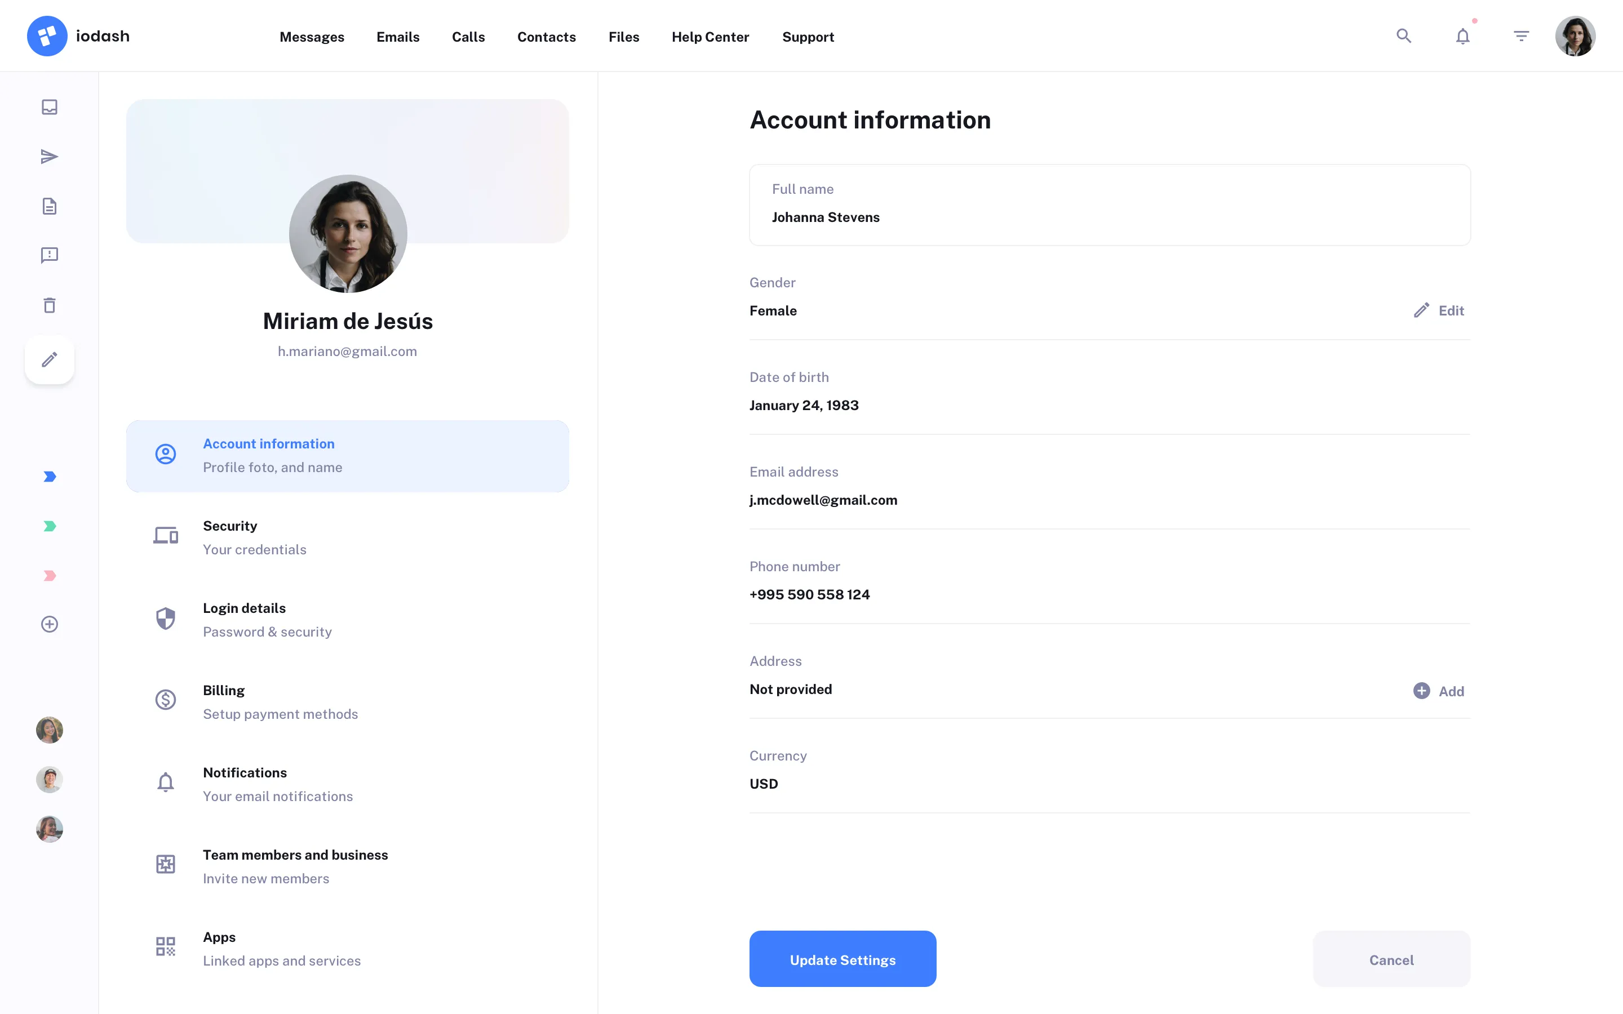Select the green label tag in the sidebar
The width and height of the screenshot is (1623, 1014).
[49, 526]
